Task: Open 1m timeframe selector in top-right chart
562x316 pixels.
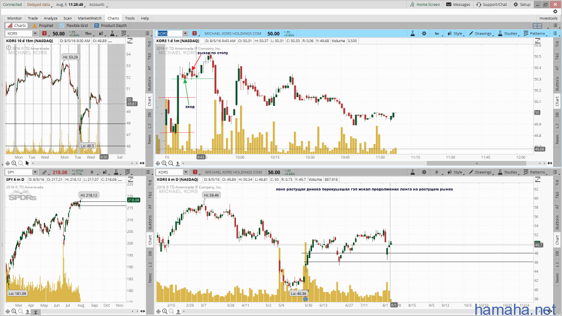Action: coord(437,33)
